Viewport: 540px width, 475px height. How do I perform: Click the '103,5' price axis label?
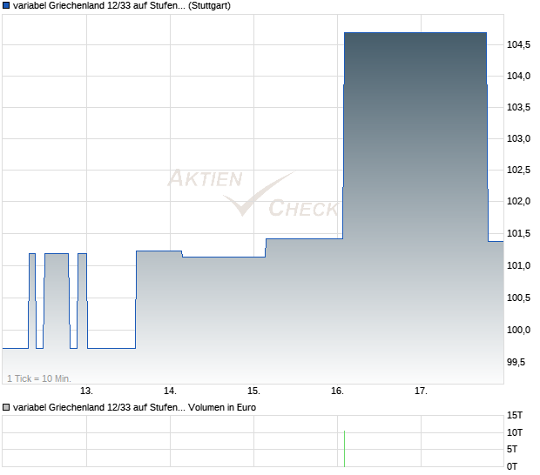tap(518, 107)
